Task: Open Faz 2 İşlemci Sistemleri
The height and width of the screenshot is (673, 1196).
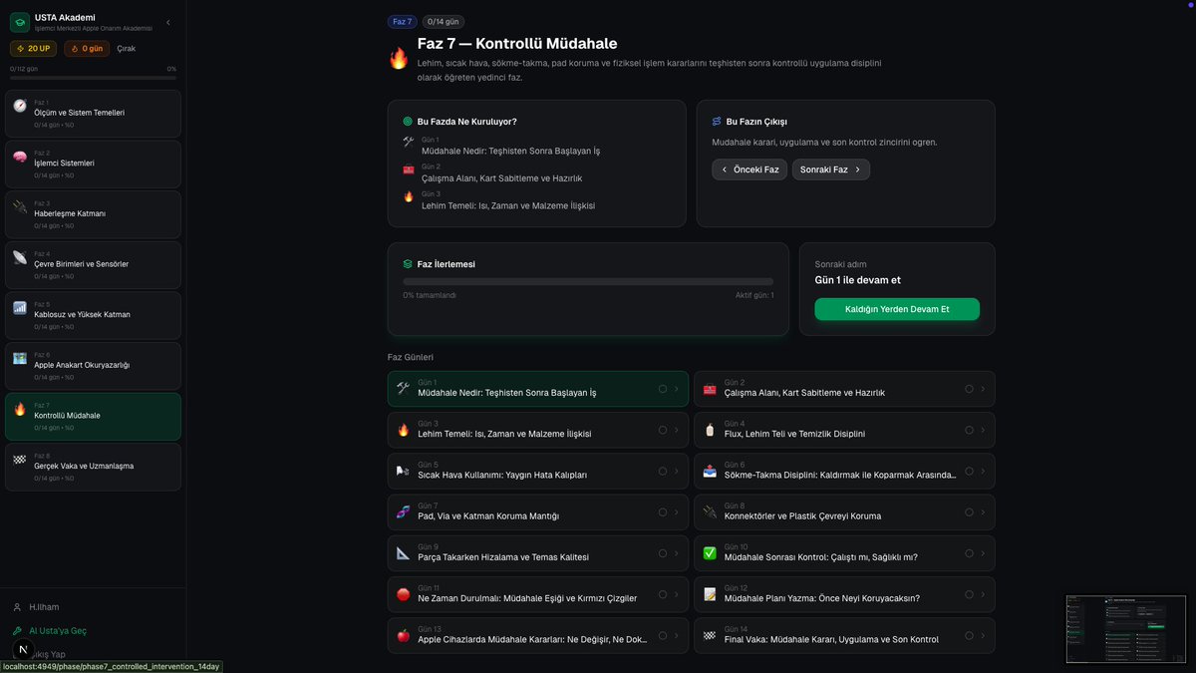Action: pyautogui.click(x=93, y=164)
